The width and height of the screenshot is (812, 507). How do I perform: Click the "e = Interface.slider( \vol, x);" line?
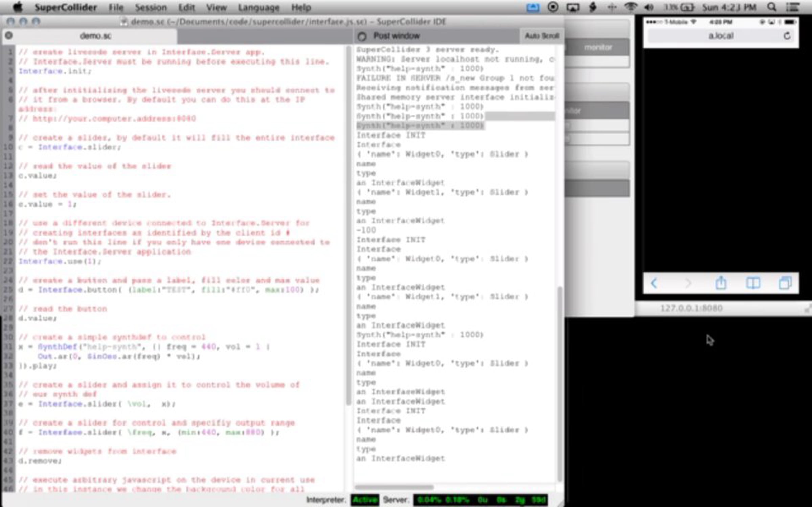pos(97,404)
